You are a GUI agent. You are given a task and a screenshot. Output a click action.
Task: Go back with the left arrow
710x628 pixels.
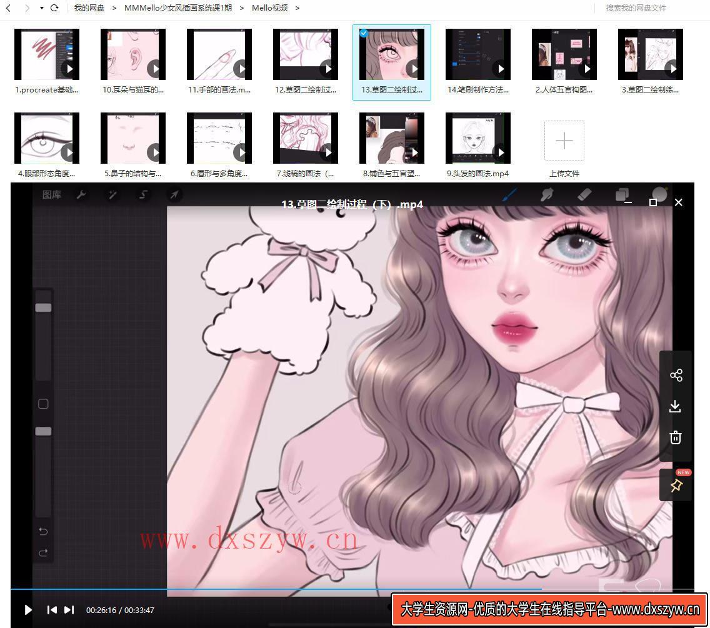8,7
